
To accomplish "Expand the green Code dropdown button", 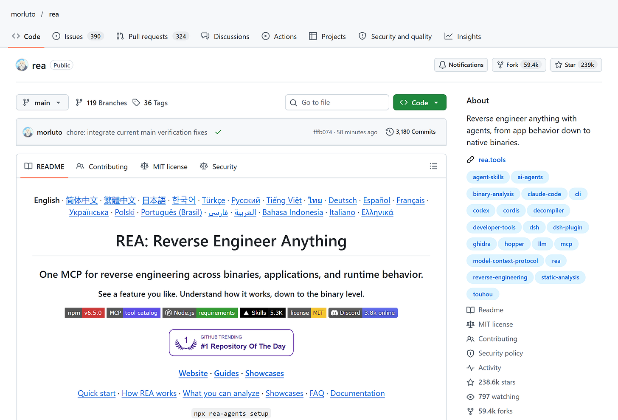I will click(420, 102).
